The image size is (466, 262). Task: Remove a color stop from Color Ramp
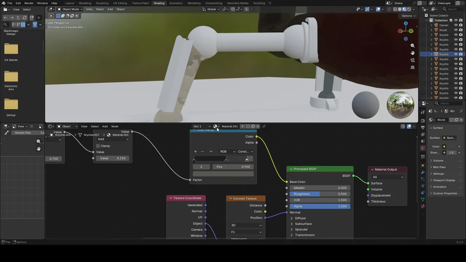pyautogui.click(x=202, y=151)
